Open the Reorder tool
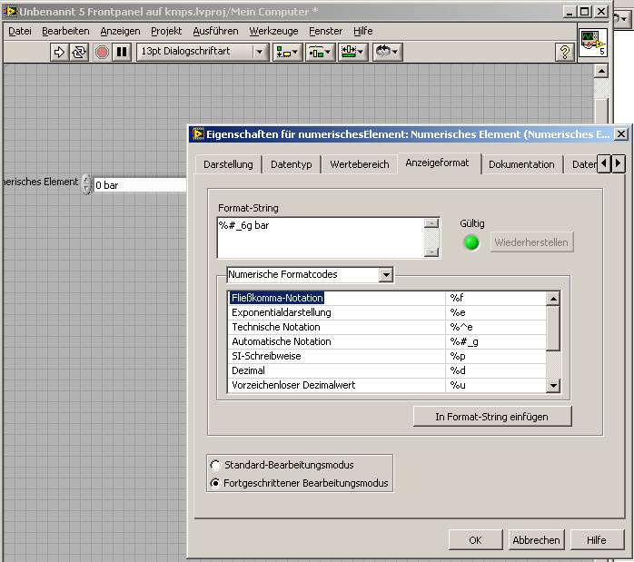Screen dimensions: 634x562 388,52
